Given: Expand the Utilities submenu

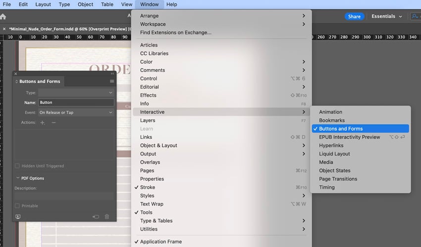Looking at the screenshot, I should pyautogui.click(x=222, y=229).
